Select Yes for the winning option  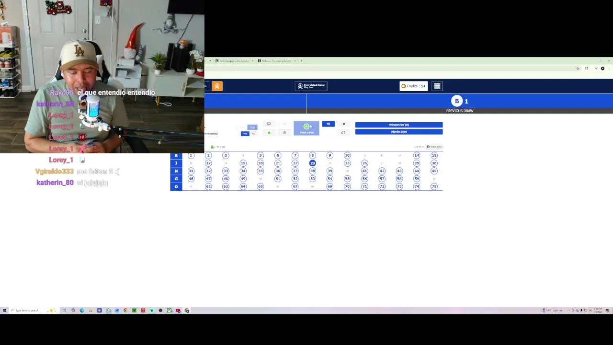(245, 134)
